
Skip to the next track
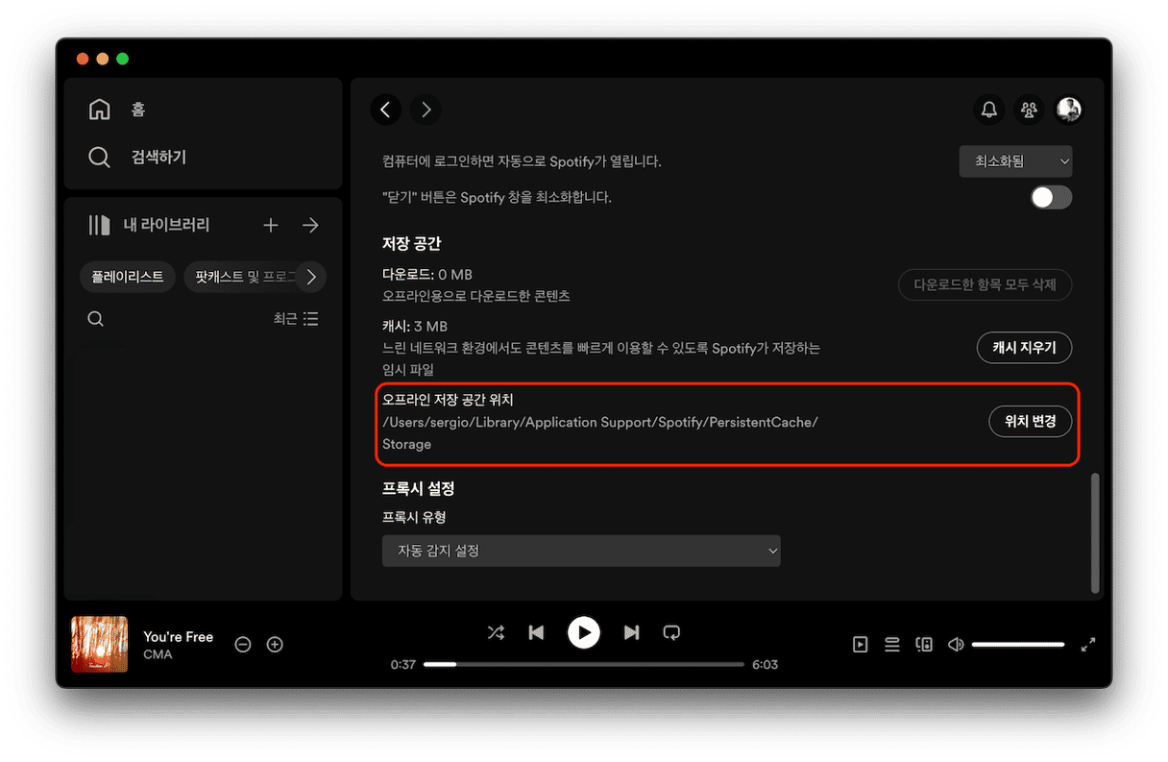click(x=631, y=632)
